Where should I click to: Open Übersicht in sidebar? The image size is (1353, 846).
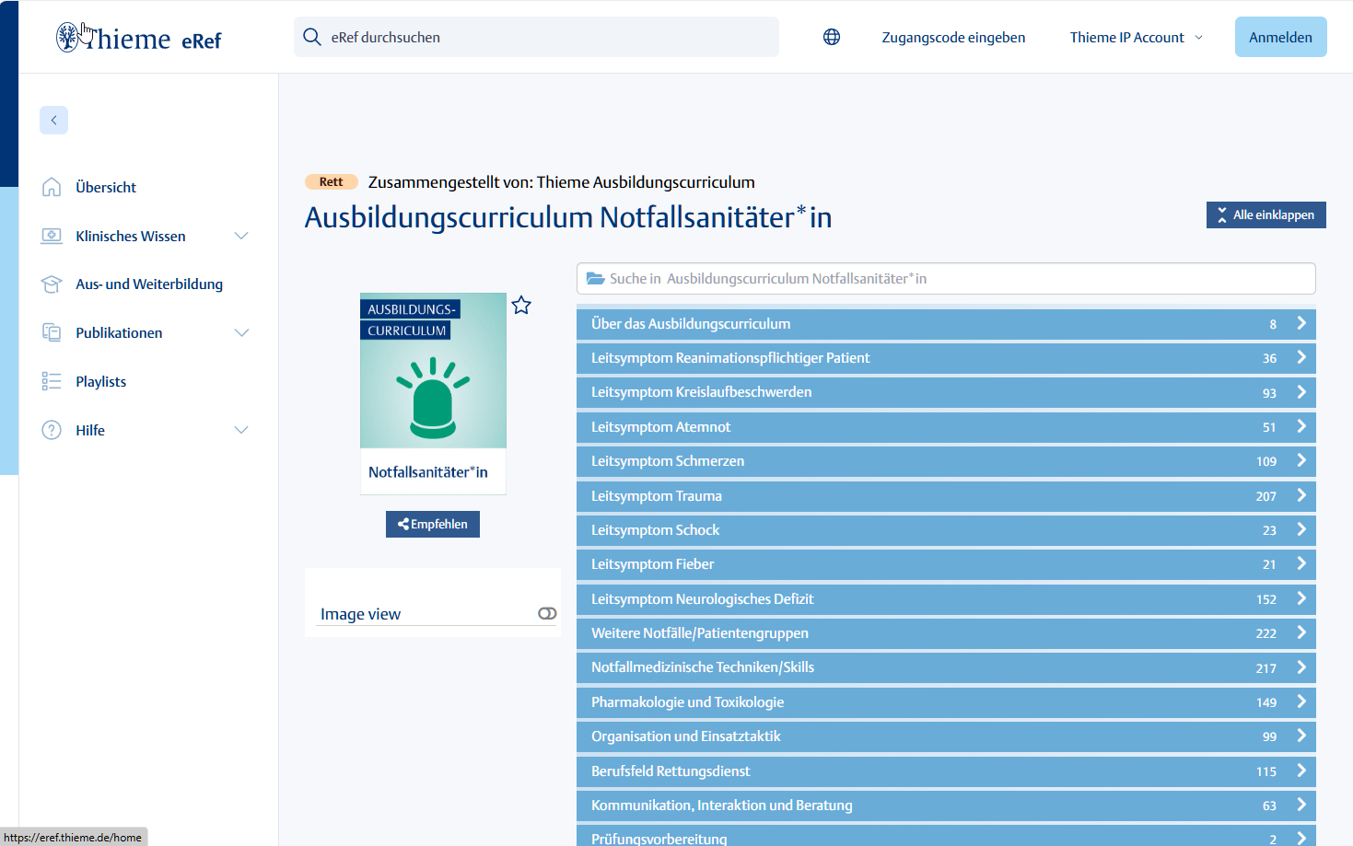pos(106,187)
